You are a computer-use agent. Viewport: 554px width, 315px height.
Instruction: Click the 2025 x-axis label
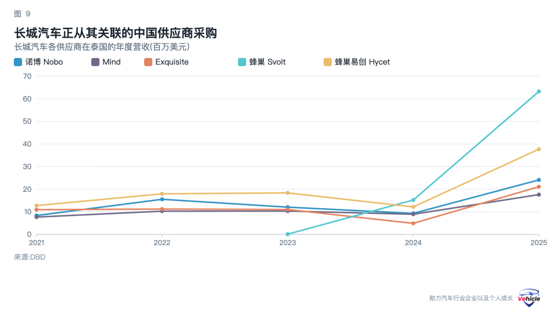[x=539, y=243]
